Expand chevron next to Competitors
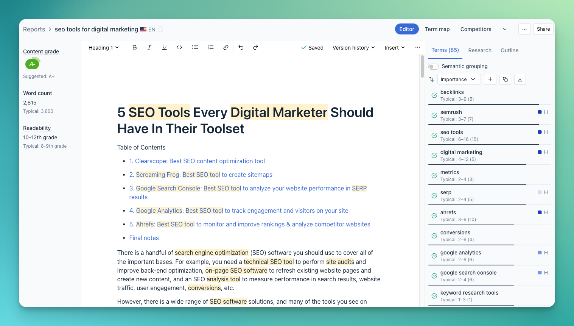The width and height of the screenshot is (574, 326). point(505,29)
